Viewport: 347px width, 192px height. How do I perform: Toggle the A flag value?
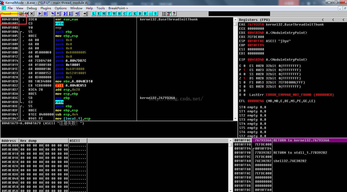tap(244, 74)
